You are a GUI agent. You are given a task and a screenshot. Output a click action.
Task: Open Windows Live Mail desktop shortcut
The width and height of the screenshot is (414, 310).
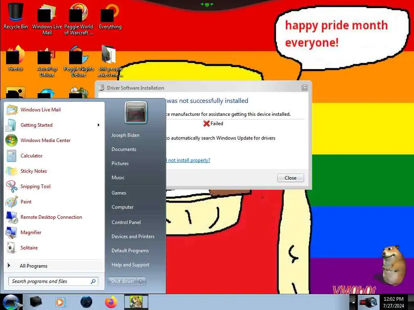[47, 19]
